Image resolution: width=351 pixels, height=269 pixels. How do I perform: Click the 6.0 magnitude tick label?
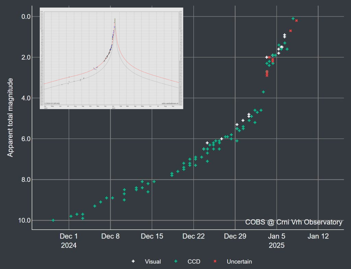pyautogui.click(x=26, y=139)
